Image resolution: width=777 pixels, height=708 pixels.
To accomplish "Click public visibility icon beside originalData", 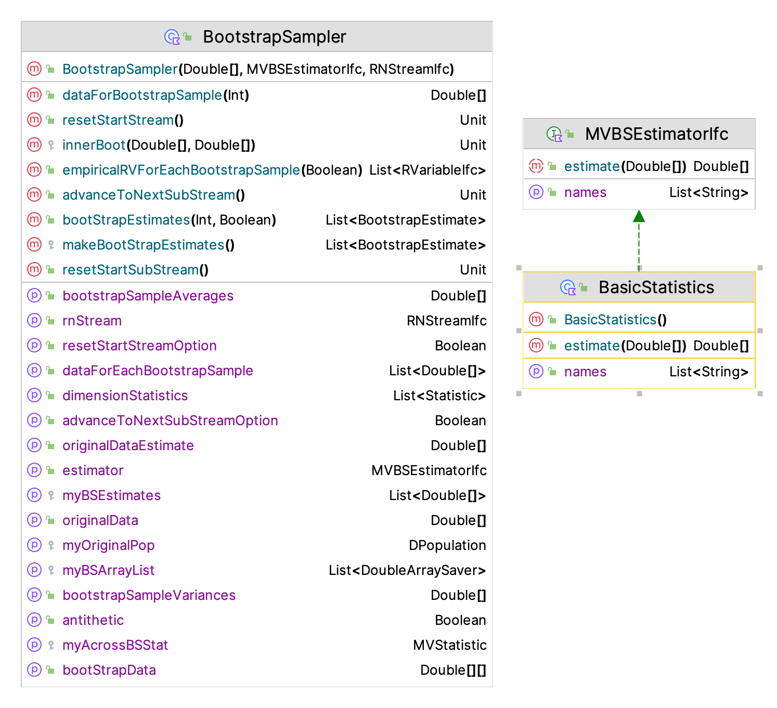I will pyautogui.click(x=50, y=520).
